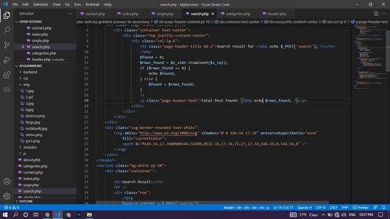Click the Explorer more actions ellipsis

(x=70, y=13)
